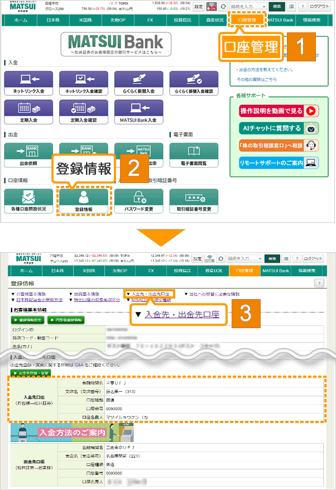Open 取引暗証番号変更 icon
The height and width of the screenshot is (490, 336).
[x=194, y=201]
